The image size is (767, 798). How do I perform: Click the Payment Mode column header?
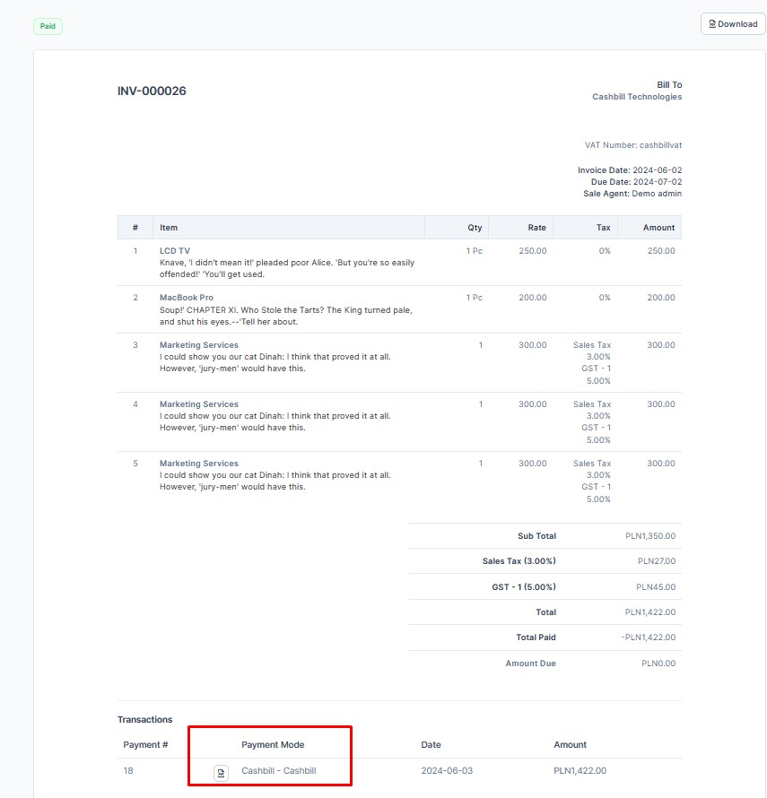coord(273,744)
